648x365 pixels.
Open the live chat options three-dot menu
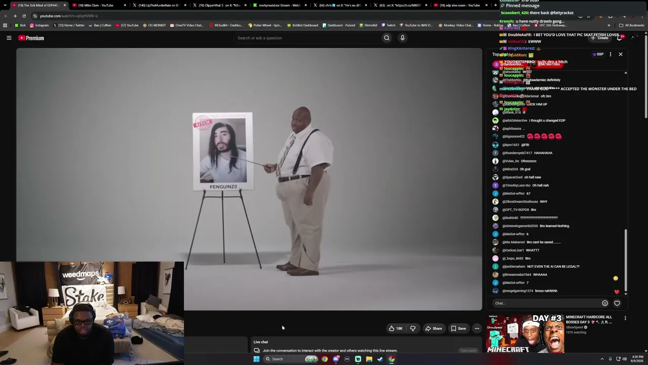(x=611, y=54)
